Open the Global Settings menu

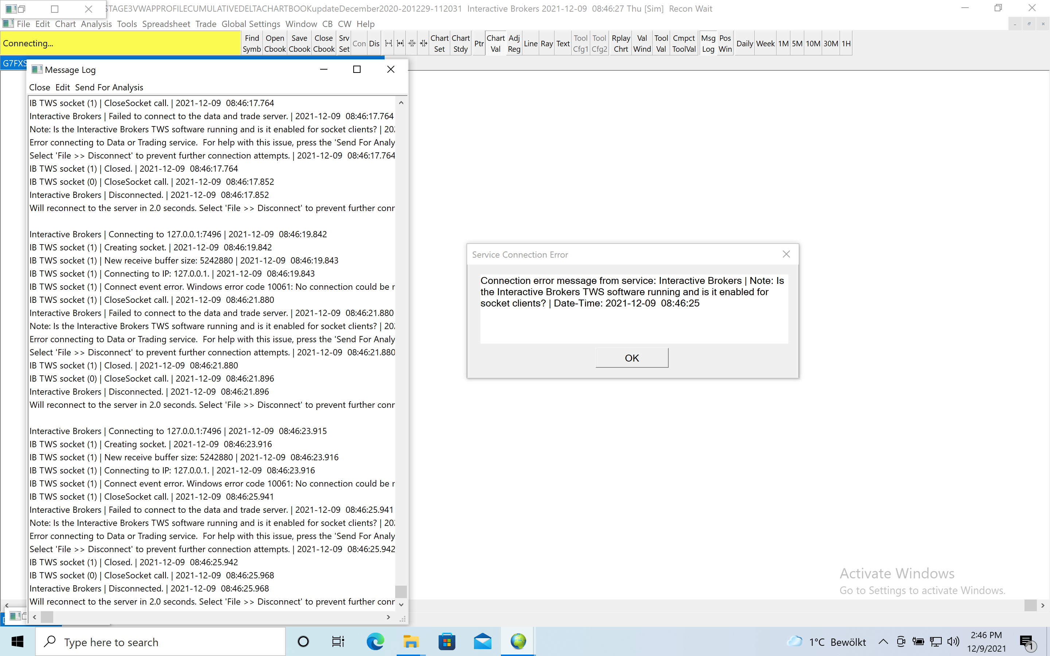point(251,24)
